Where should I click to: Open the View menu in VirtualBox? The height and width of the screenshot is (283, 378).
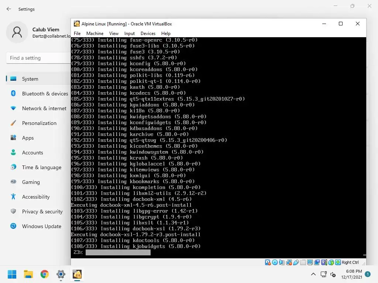tap(114, 34)
